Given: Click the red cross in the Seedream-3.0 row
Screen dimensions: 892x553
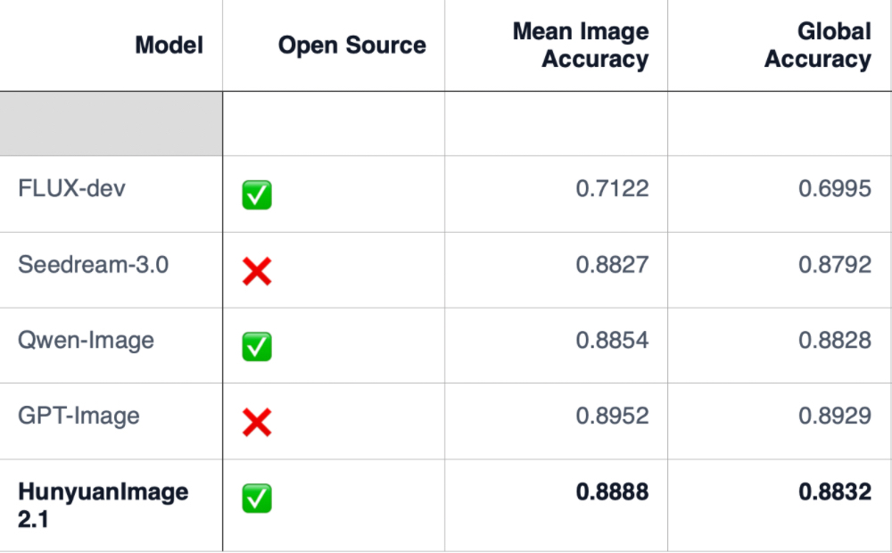Looking at the screenshot, I should pos(257,270).
